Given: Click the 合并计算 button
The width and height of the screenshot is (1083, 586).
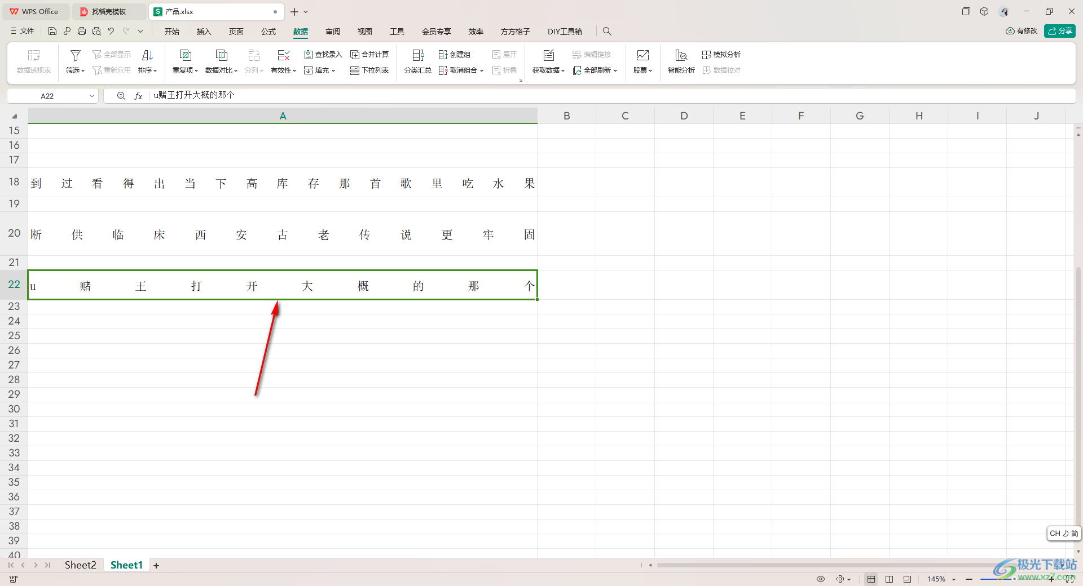Looking at the screenshot, I should [370, 55].
